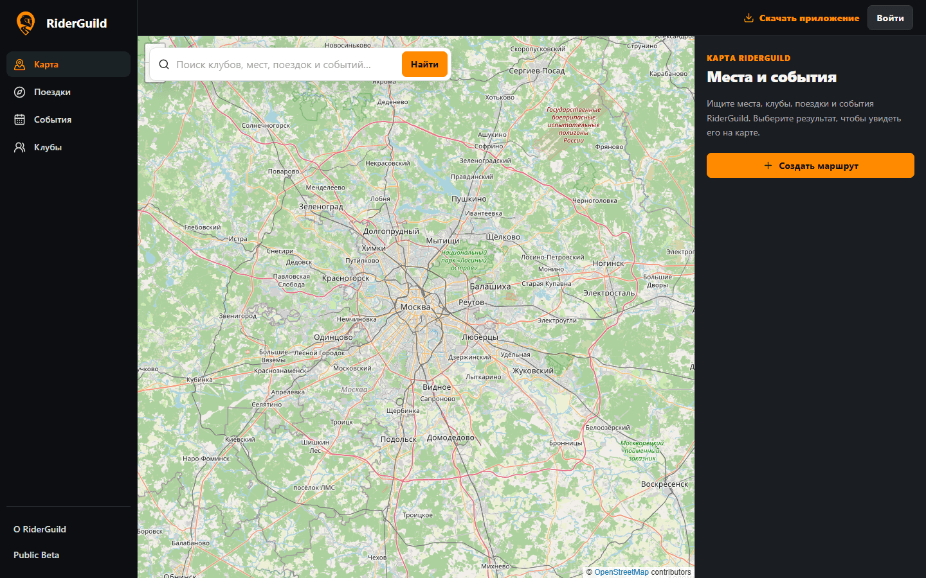The width and height of the screenshot is (926, 578).
Task: Click the Красногорск label on the map
Action: (x=346, y=278)
